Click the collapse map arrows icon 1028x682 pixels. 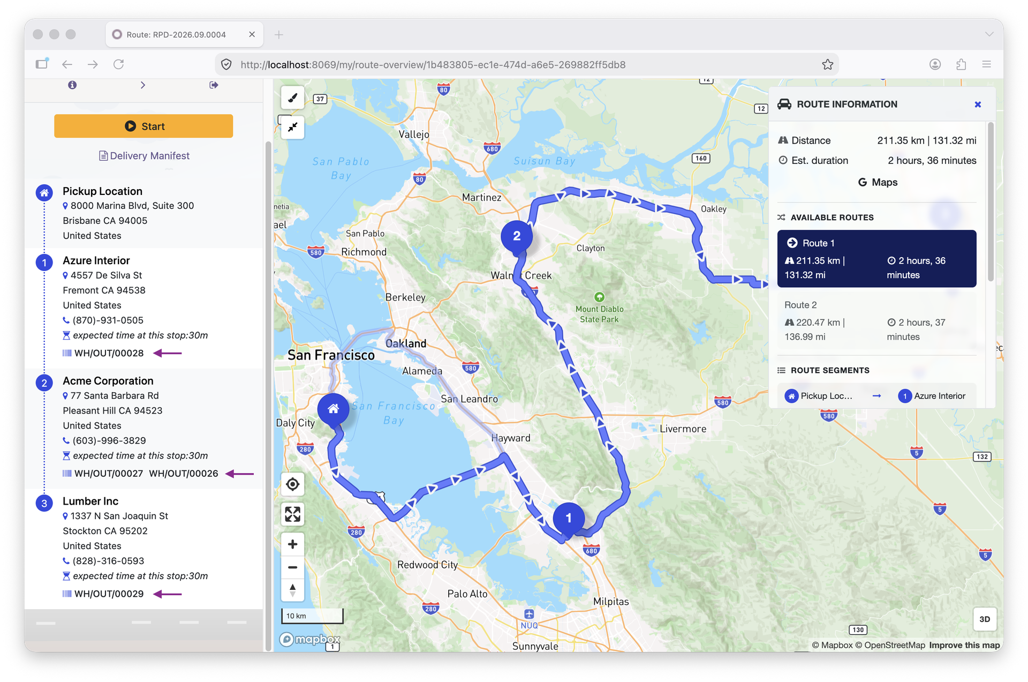coord(292,127)
